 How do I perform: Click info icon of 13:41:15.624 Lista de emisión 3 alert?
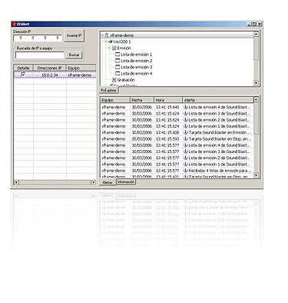[x=186, y=113]
